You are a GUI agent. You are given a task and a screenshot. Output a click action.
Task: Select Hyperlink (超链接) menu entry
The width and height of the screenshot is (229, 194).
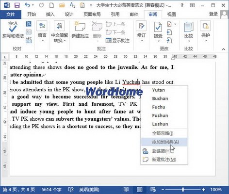(x=164, y=151)
